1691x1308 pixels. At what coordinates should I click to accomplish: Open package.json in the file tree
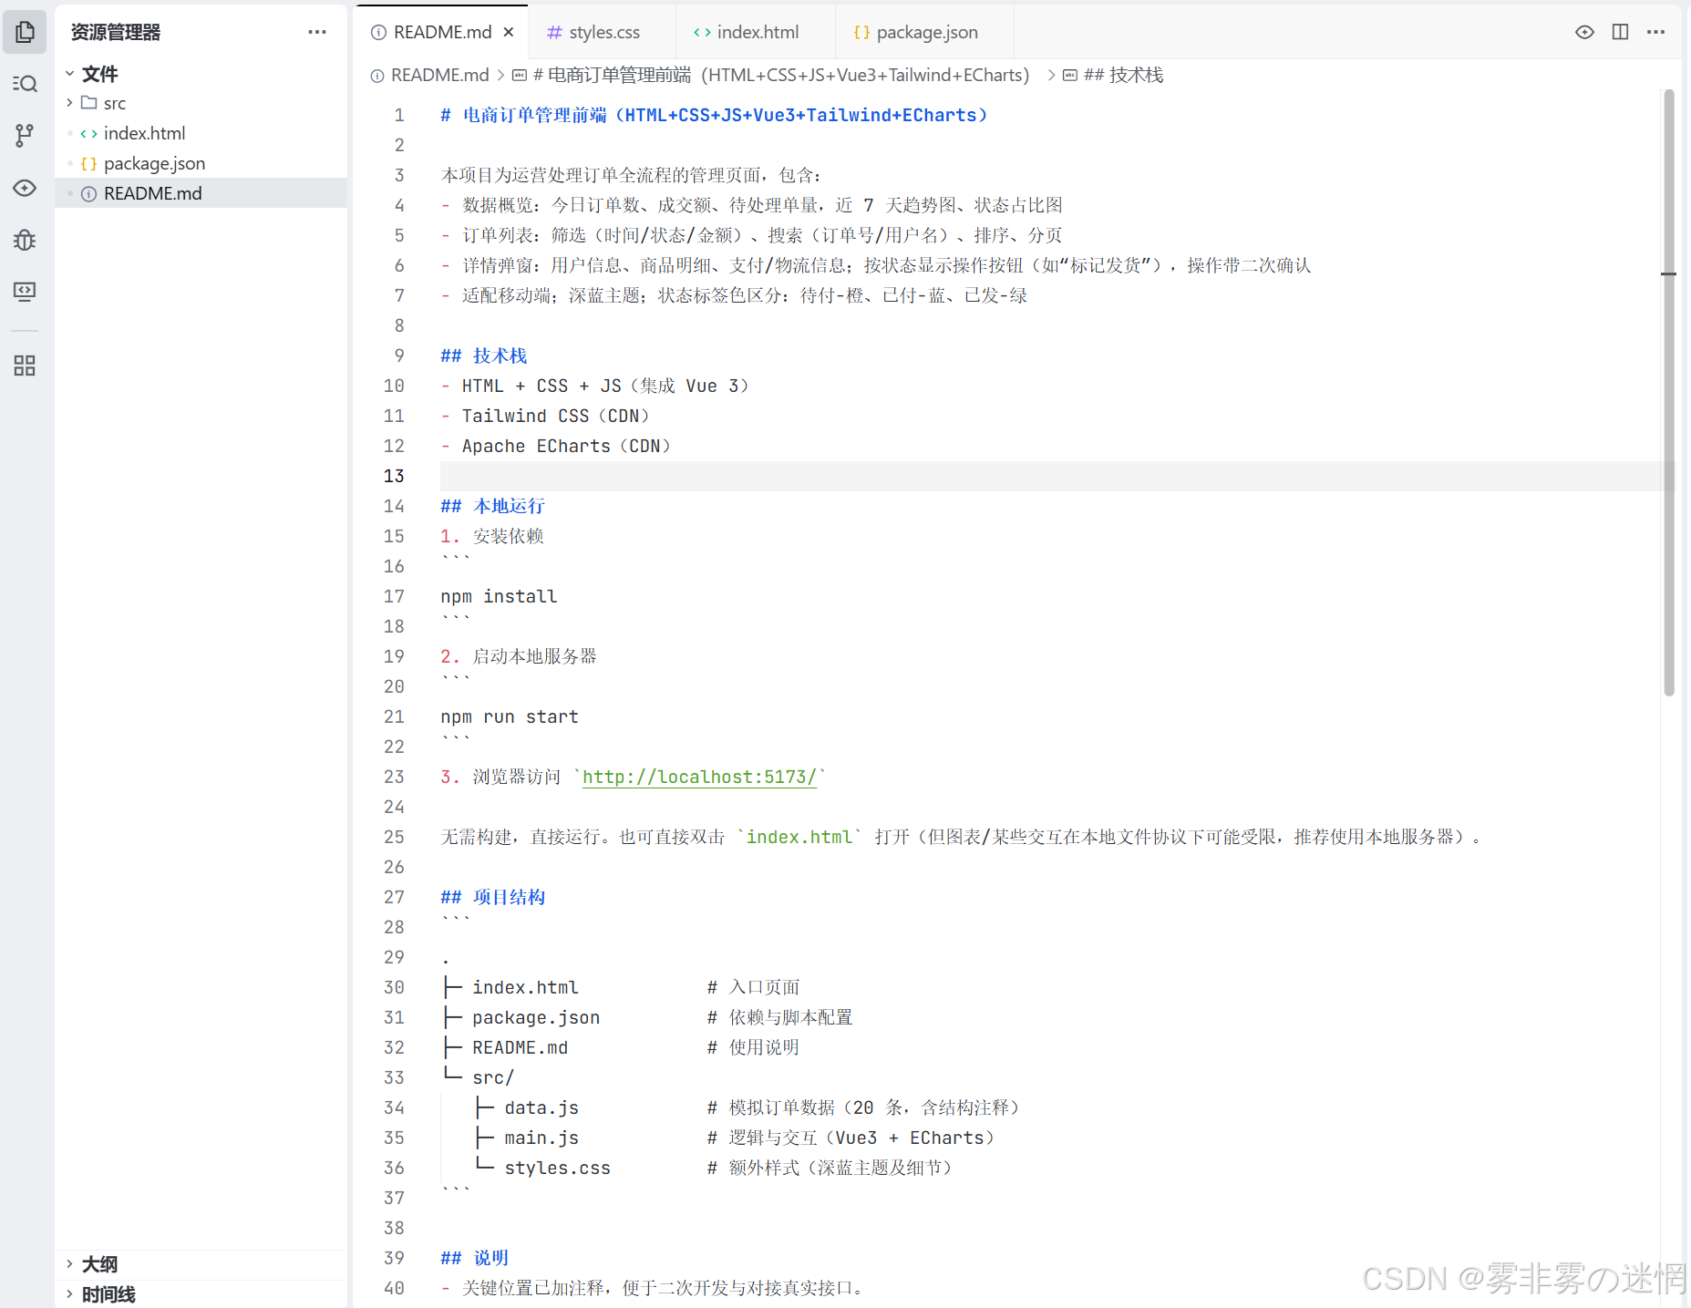click(x=154, y=163)
